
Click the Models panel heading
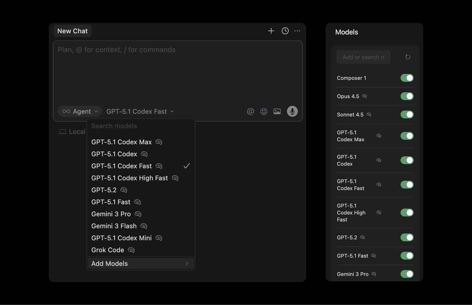347,32
